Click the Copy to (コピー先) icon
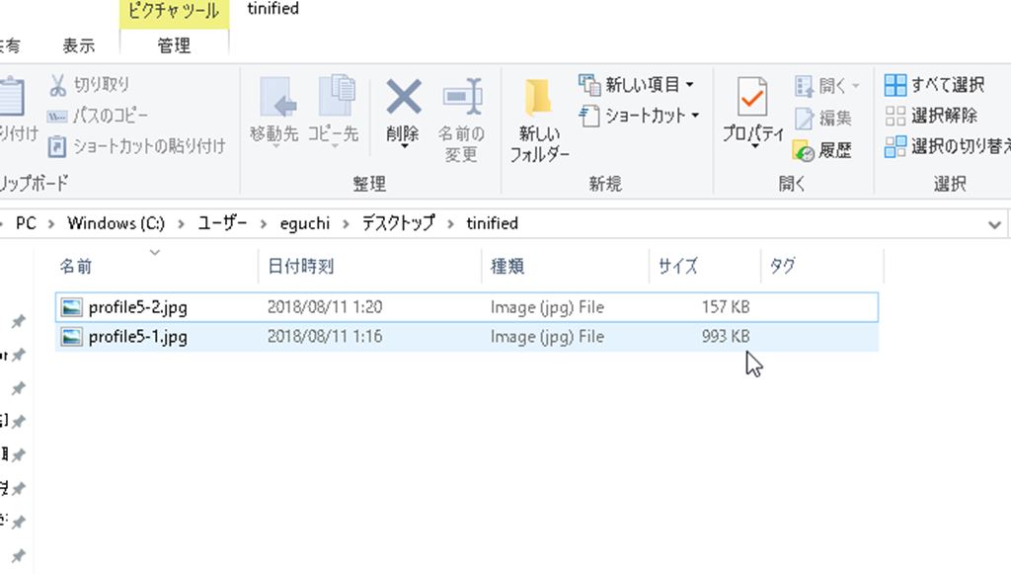 [x=334, y=99]
